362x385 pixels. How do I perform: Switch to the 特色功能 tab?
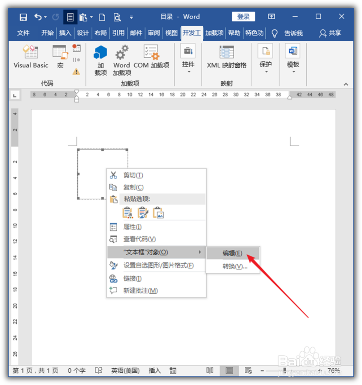click(254, 33)
